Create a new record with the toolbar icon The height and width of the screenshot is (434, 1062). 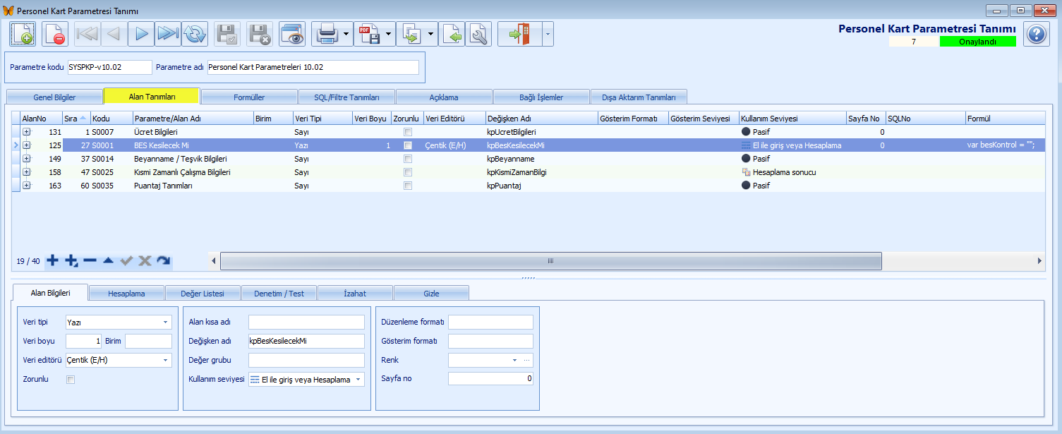coord(22,34)
